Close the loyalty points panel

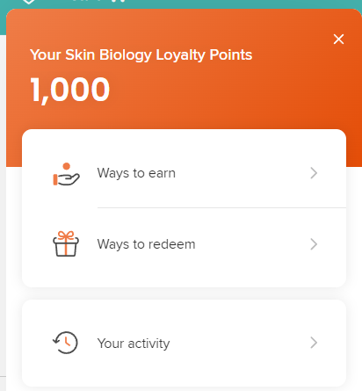[338, 39]
